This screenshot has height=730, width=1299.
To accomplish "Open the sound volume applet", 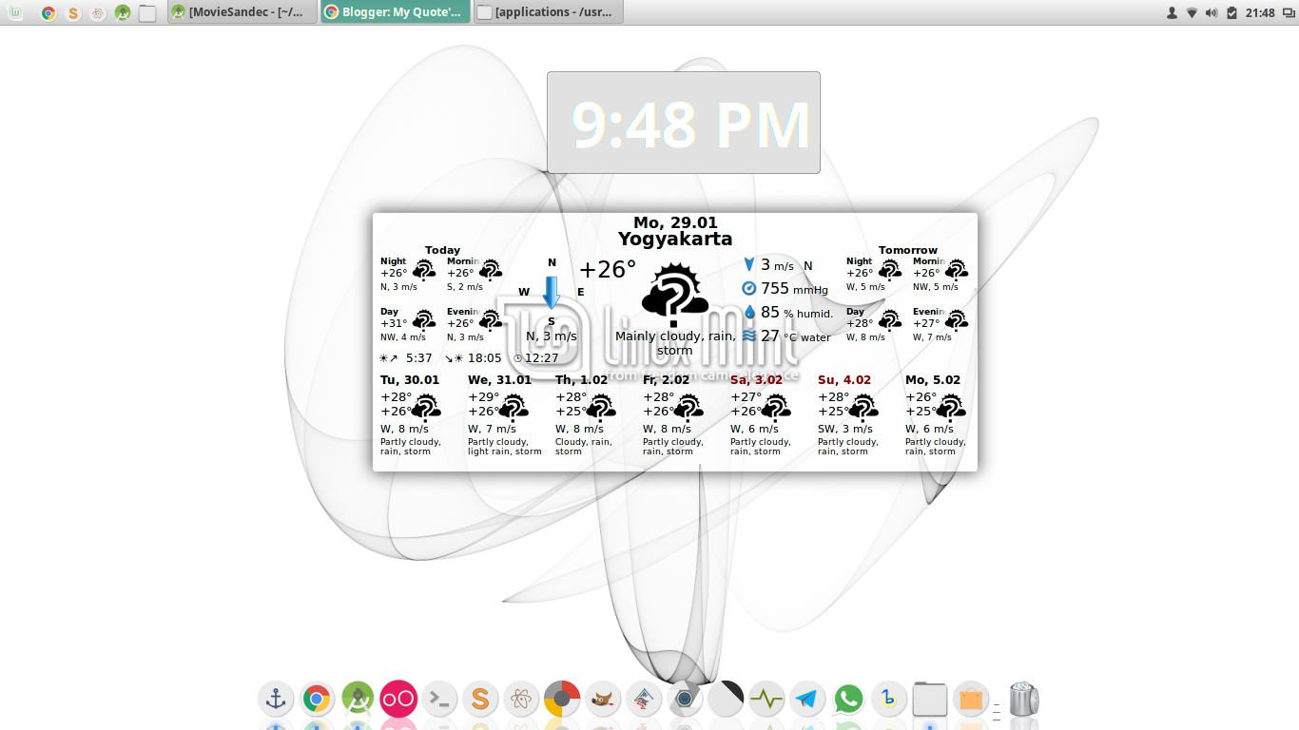I will coord(1212,13).
